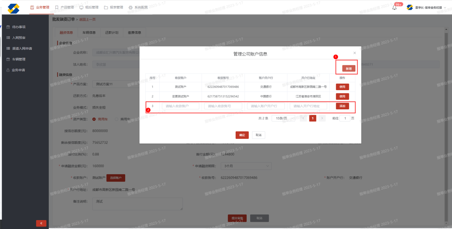Viewport: 452px width, 229px height.
Task: Click the notification bell icon
Action: point(394,7)
